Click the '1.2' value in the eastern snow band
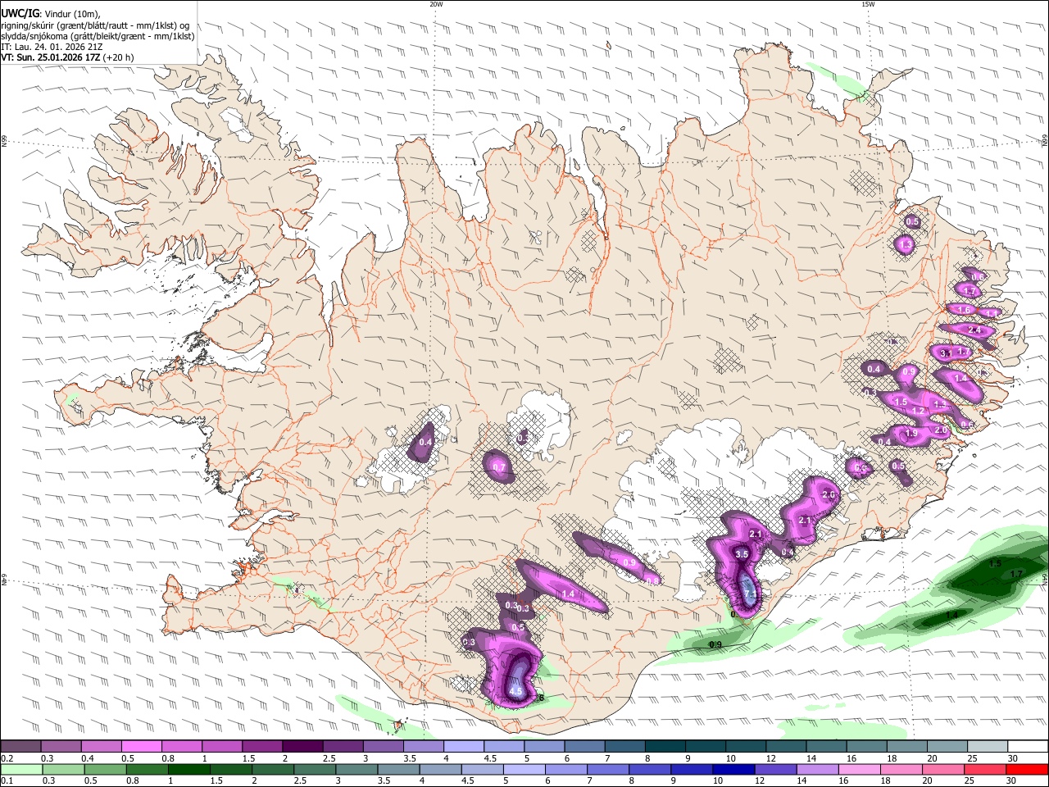Screen dimensions: 1049x787 pyautogui.click(x=919, y=411)
